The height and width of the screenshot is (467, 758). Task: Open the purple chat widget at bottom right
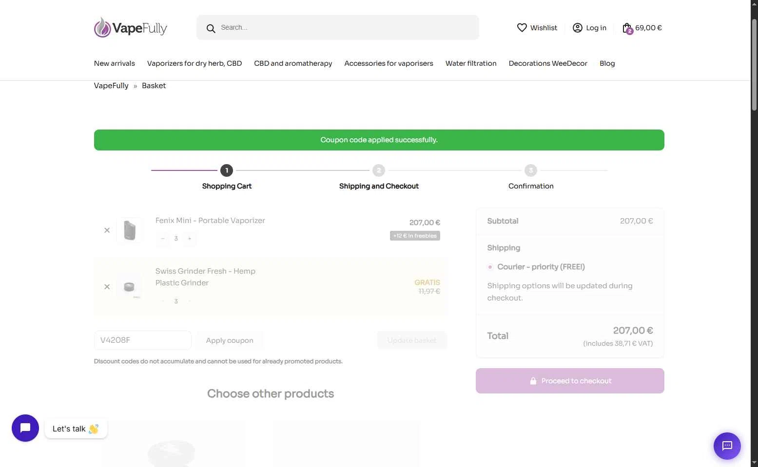coord(727,446)
